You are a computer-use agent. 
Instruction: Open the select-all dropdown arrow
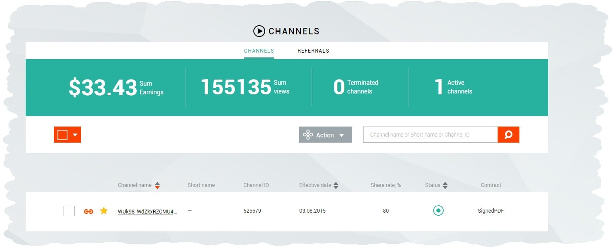75,135
